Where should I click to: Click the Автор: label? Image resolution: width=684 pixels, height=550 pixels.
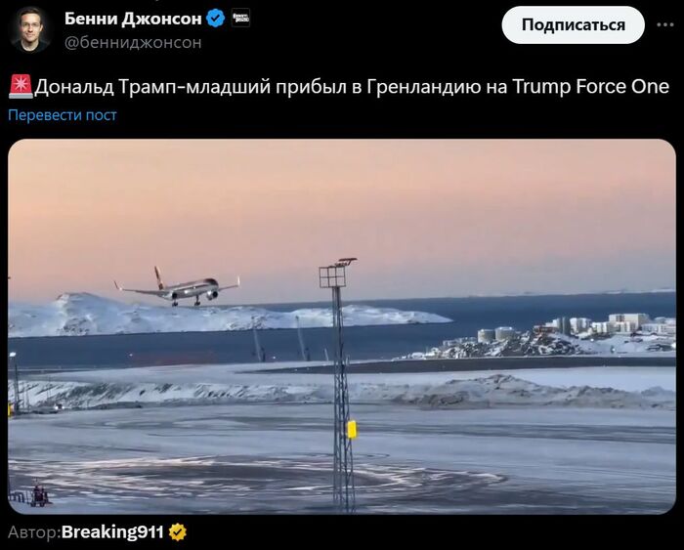coord(34,532)
